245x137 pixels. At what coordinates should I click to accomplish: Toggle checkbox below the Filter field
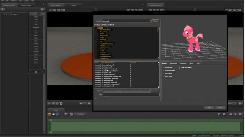pos(96,99)
